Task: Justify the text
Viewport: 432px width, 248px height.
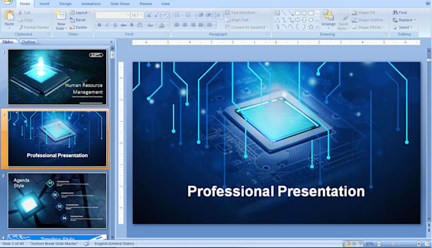Action: 201,25
